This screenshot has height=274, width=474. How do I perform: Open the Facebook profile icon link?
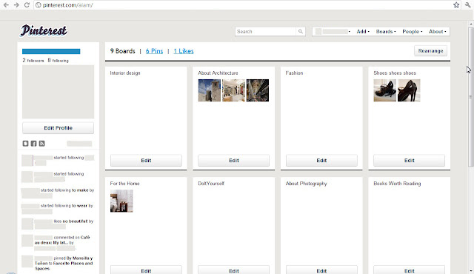click(33, 144)
